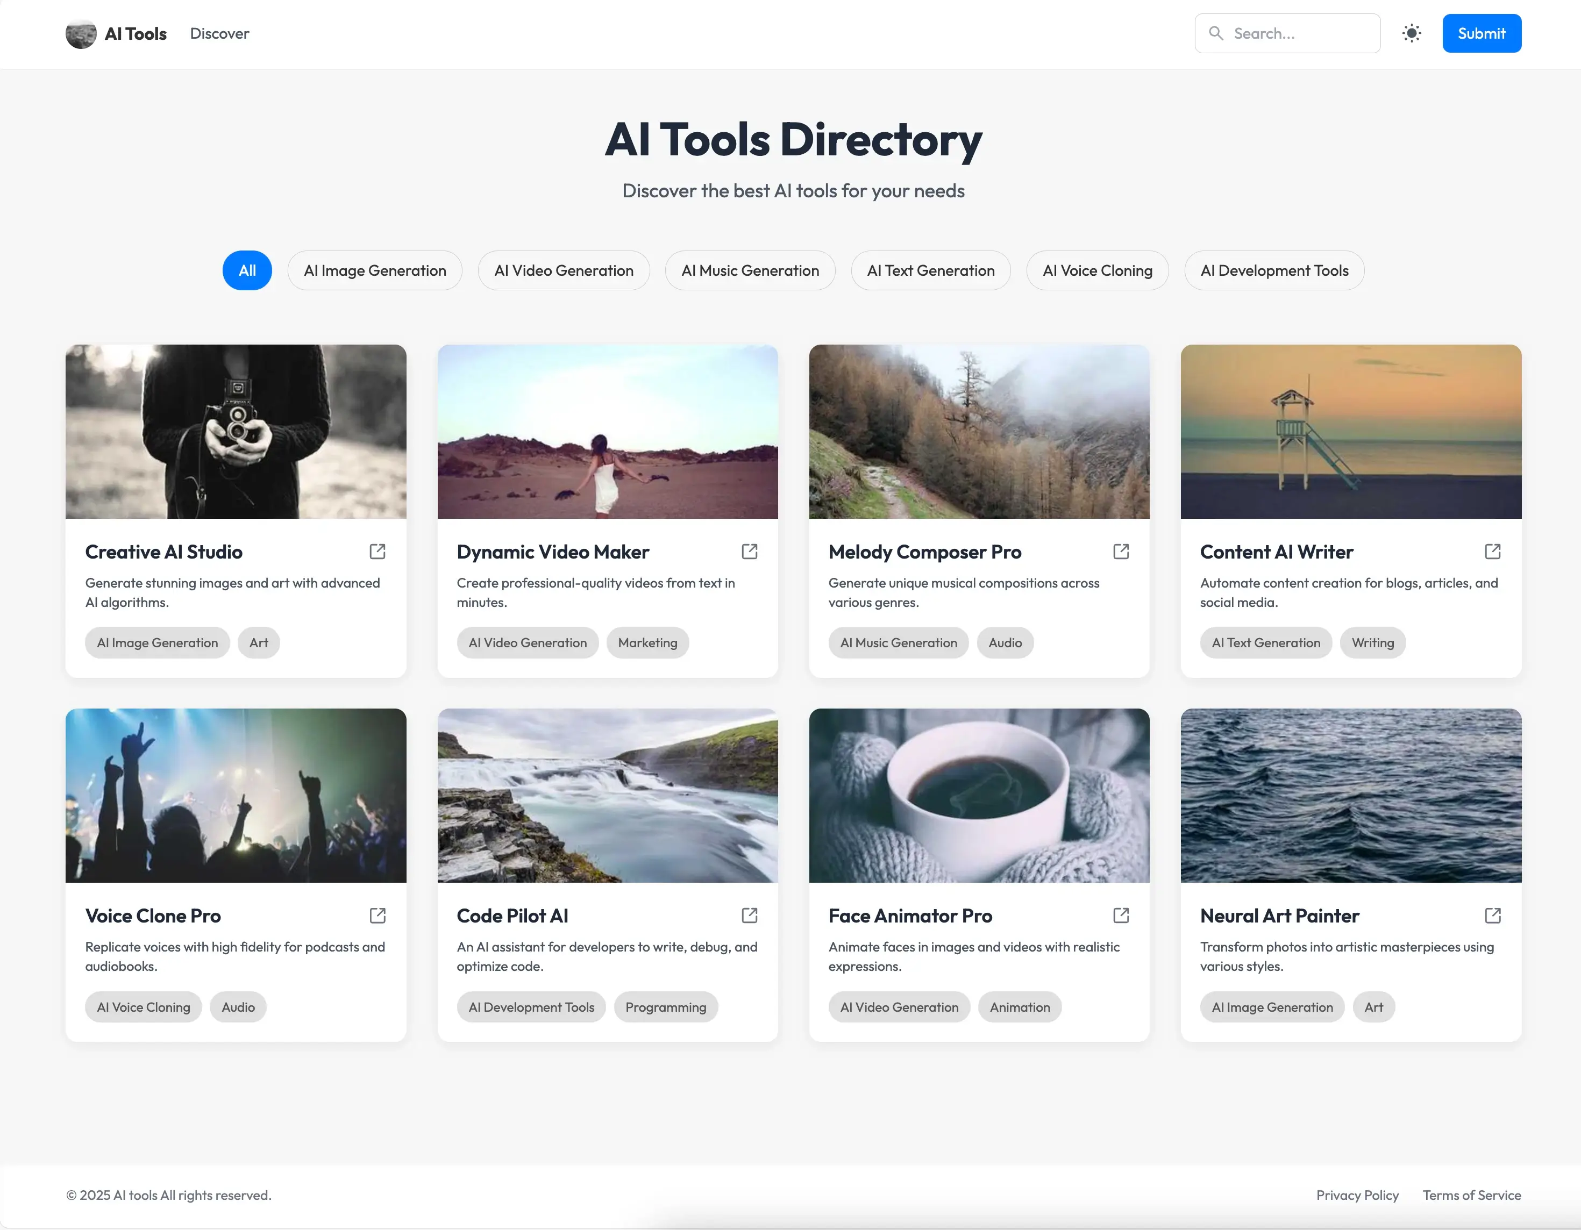This screenshot has height=1230, width=1581.
Task: Filter by AI Voice Cloning category
Action: (x=1096, y=270)
